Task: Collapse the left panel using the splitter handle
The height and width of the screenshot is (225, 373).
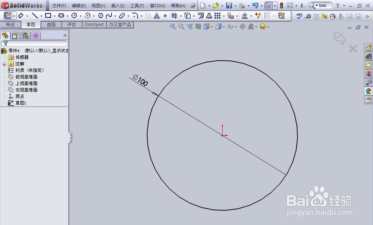Action: tap(70, 138)
